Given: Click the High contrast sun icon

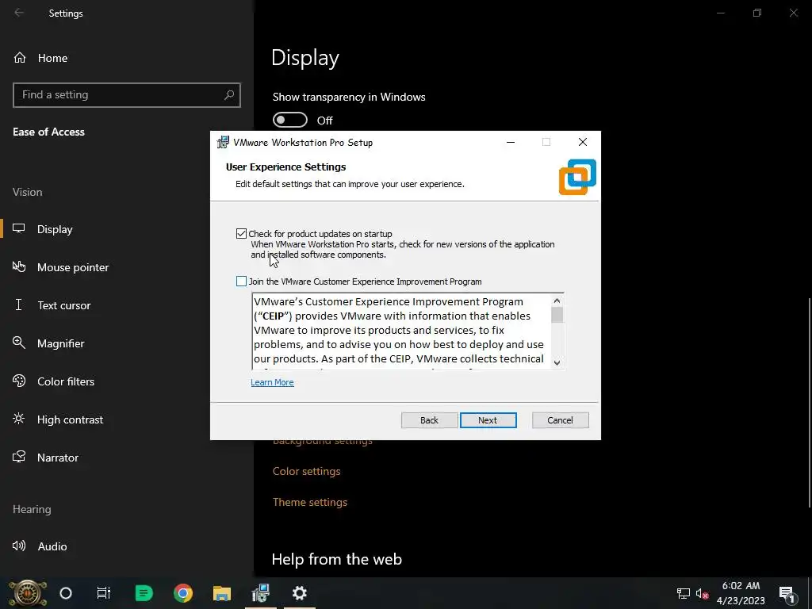Looking at the screenshot, I should [x=19, y=419].
